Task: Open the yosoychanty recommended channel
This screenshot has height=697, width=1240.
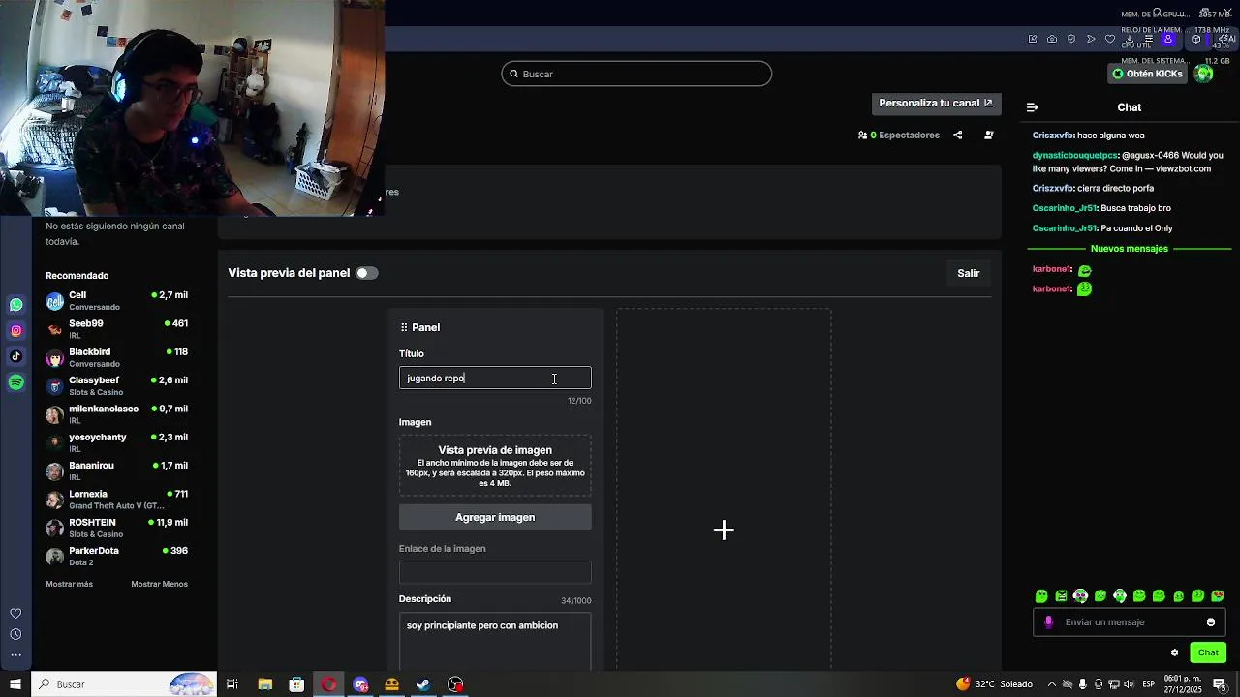Action: [x=116, y=442]
